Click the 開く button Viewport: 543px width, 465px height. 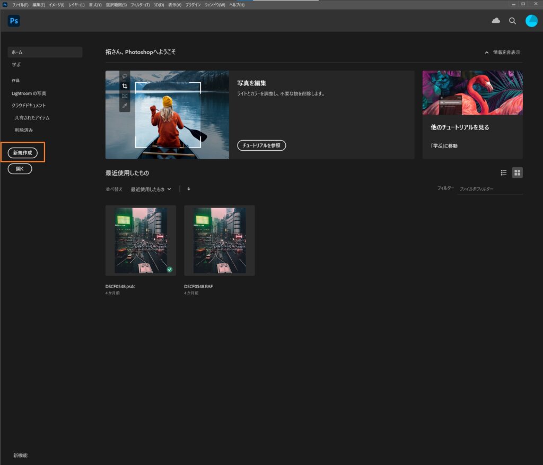coord(20,169)
